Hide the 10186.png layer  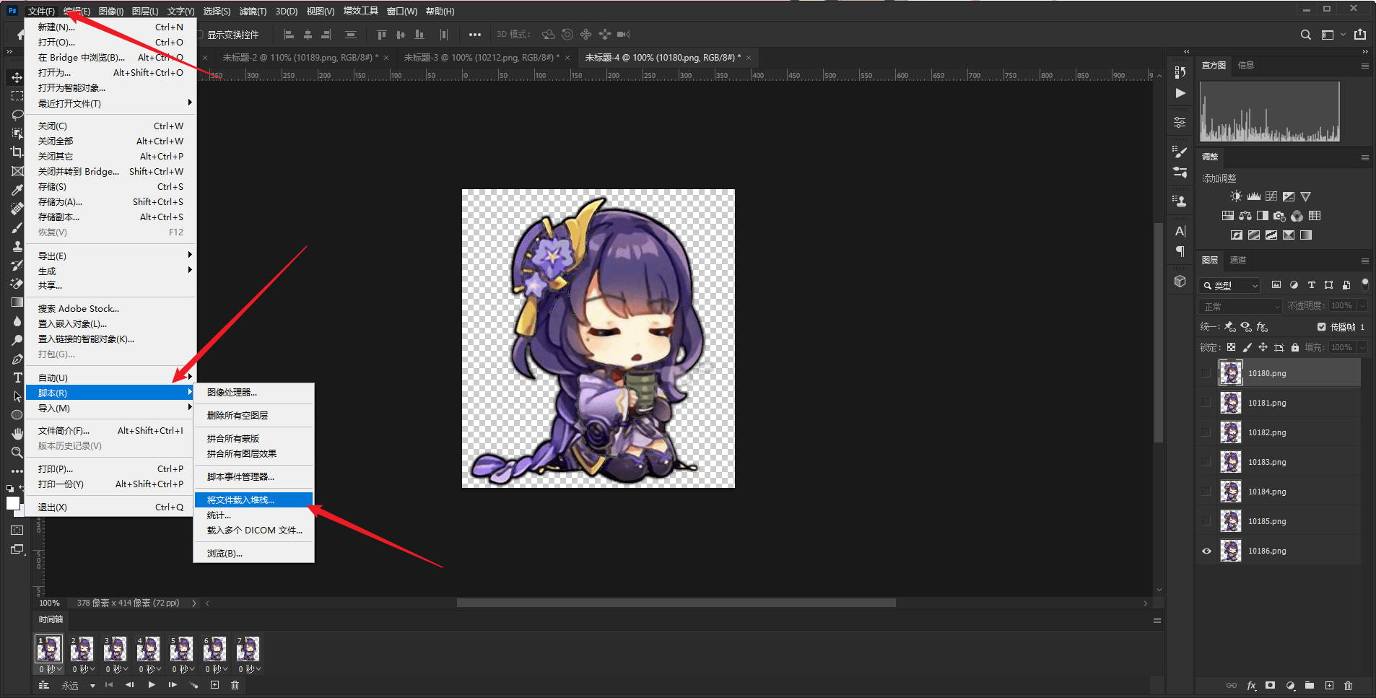pos(1206,551)
